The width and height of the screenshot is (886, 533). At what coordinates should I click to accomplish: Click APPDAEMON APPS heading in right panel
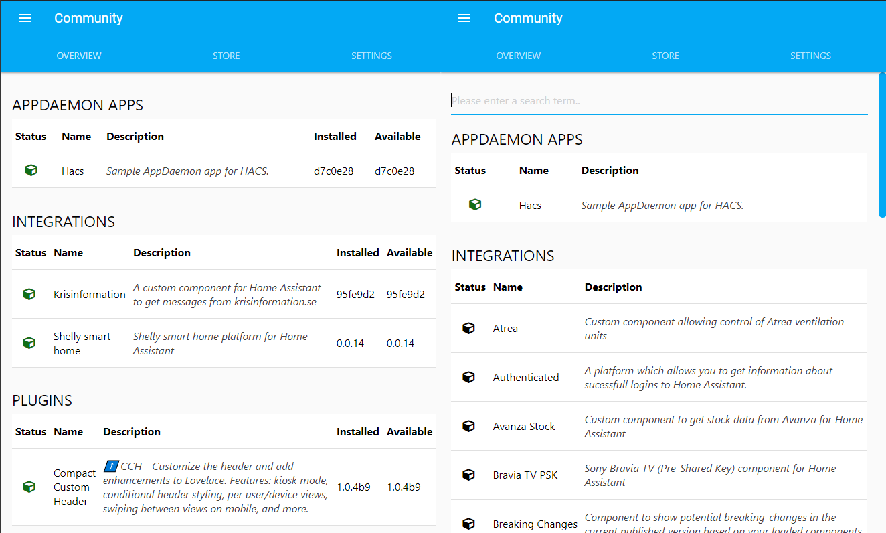pyautogui.click(x=517, y=139)
